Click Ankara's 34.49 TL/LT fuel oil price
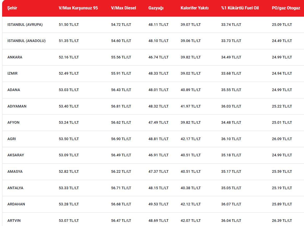This screenshot has width=304, height=226. pyautogui.click(x=231, y=57)
